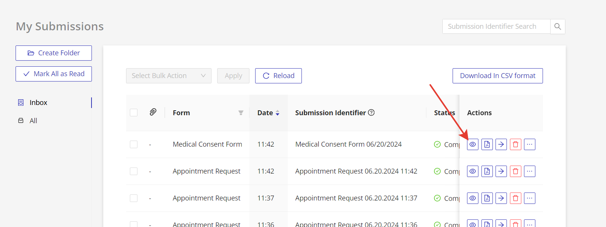View the Medical Consent Form submission

(472, 144)
